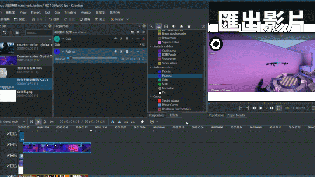Toggle effects on second timeline track

click(8, 145)
